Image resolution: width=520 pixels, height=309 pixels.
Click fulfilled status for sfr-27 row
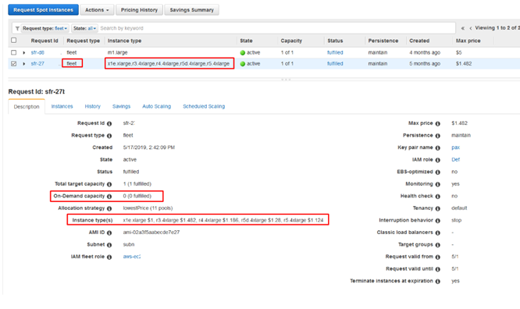click(335, 64)
